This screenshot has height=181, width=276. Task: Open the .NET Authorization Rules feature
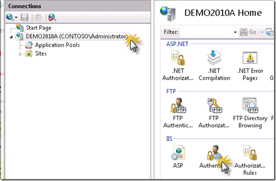[178, 65]
